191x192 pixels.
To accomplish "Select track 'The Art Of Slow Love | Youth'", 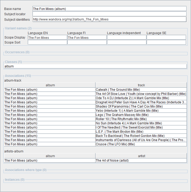I will 141,94.
